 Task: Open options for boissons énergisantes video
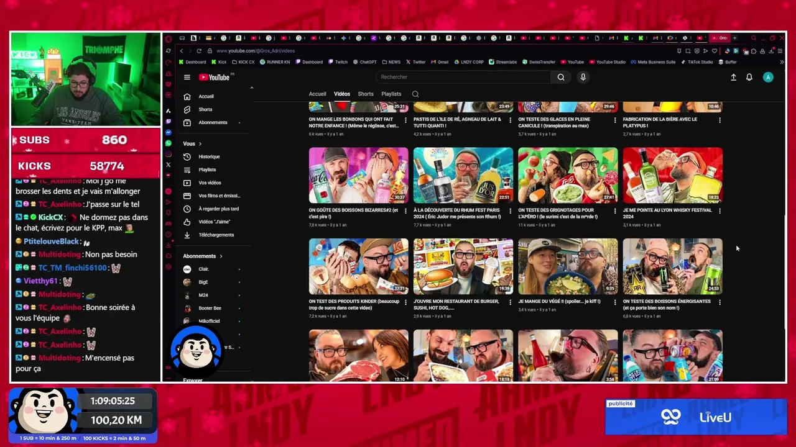(720, 302)
